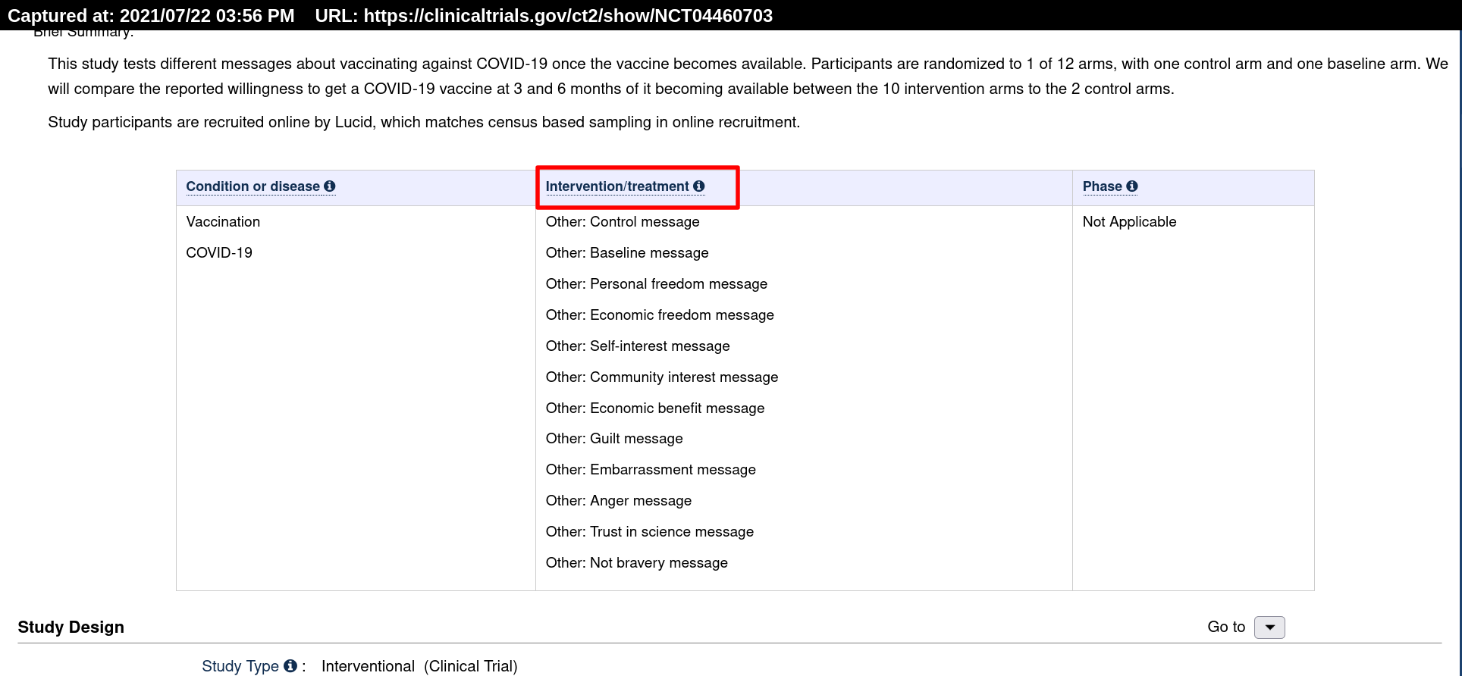Click 'Interventional (Clinical Trial)' study type value

(x=419, y=666)
